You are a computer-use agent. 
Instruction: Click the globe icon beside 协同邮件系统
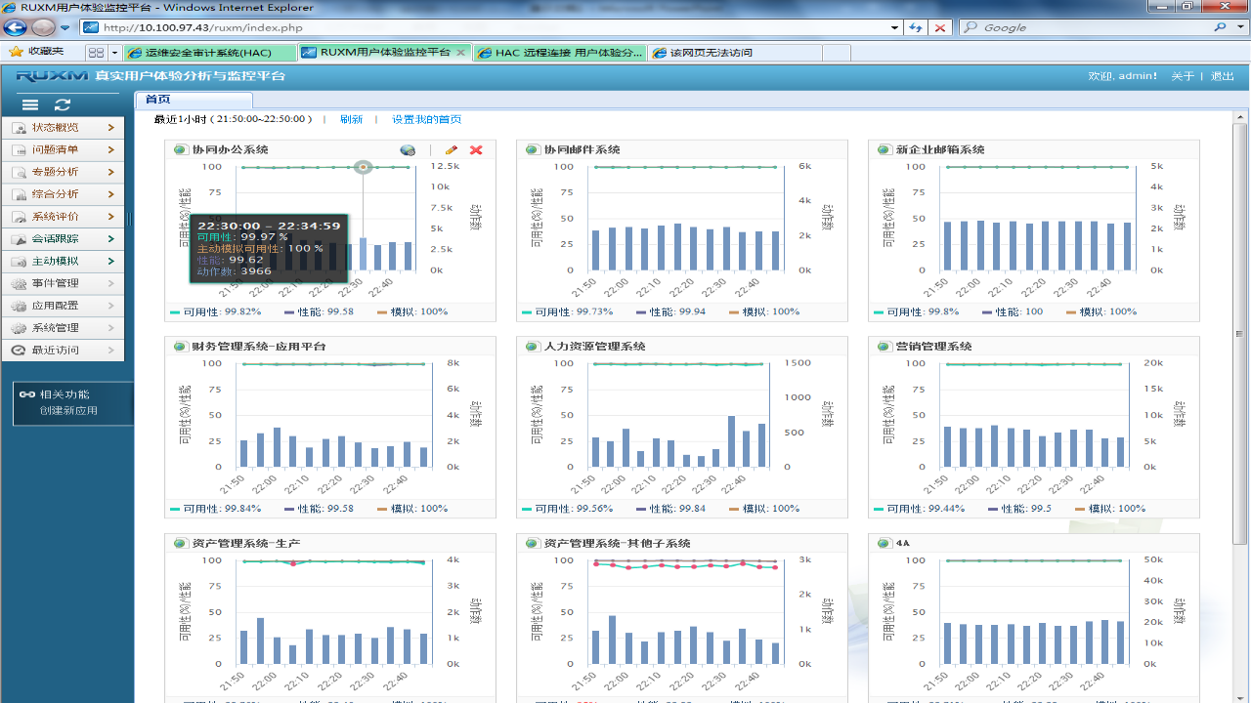click(x=532, y=149)
